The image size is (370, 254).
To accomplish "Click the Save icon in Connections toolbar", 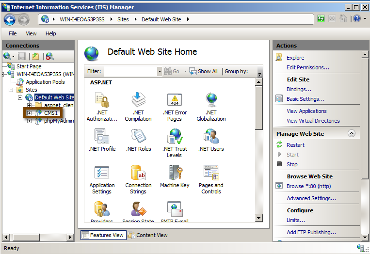I will [22, 56].
